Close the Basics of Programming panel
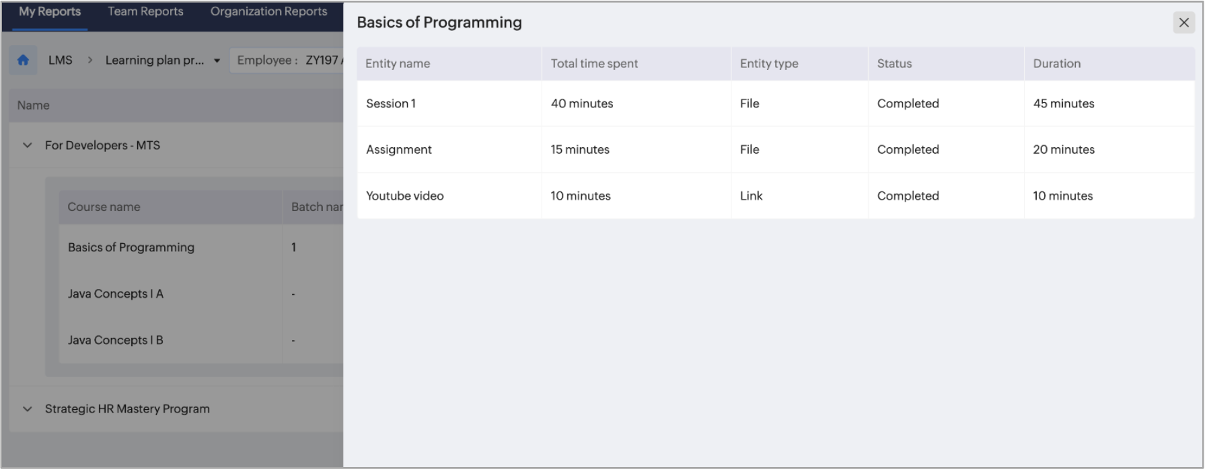The height and width of the screenshot is (473, 1207). click(1183, 23)
